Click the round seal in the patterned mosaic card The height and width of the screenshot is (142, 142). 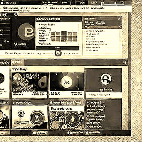[x=73, y=120]
